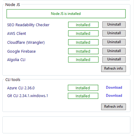Uninstall Google Firebase
The image size is (134, 136).
[x=114, y=51]
